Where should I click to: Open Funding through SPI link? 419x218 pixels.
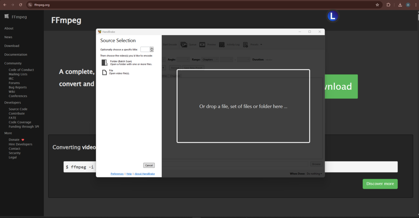tap(24, 127)
